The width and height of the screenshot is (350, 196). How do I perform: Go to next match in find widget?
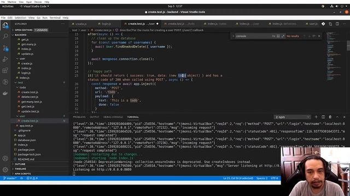309,36
